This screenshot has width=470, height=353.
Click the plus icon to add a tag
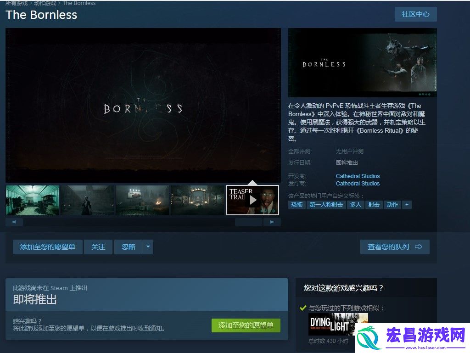[407, 205]
